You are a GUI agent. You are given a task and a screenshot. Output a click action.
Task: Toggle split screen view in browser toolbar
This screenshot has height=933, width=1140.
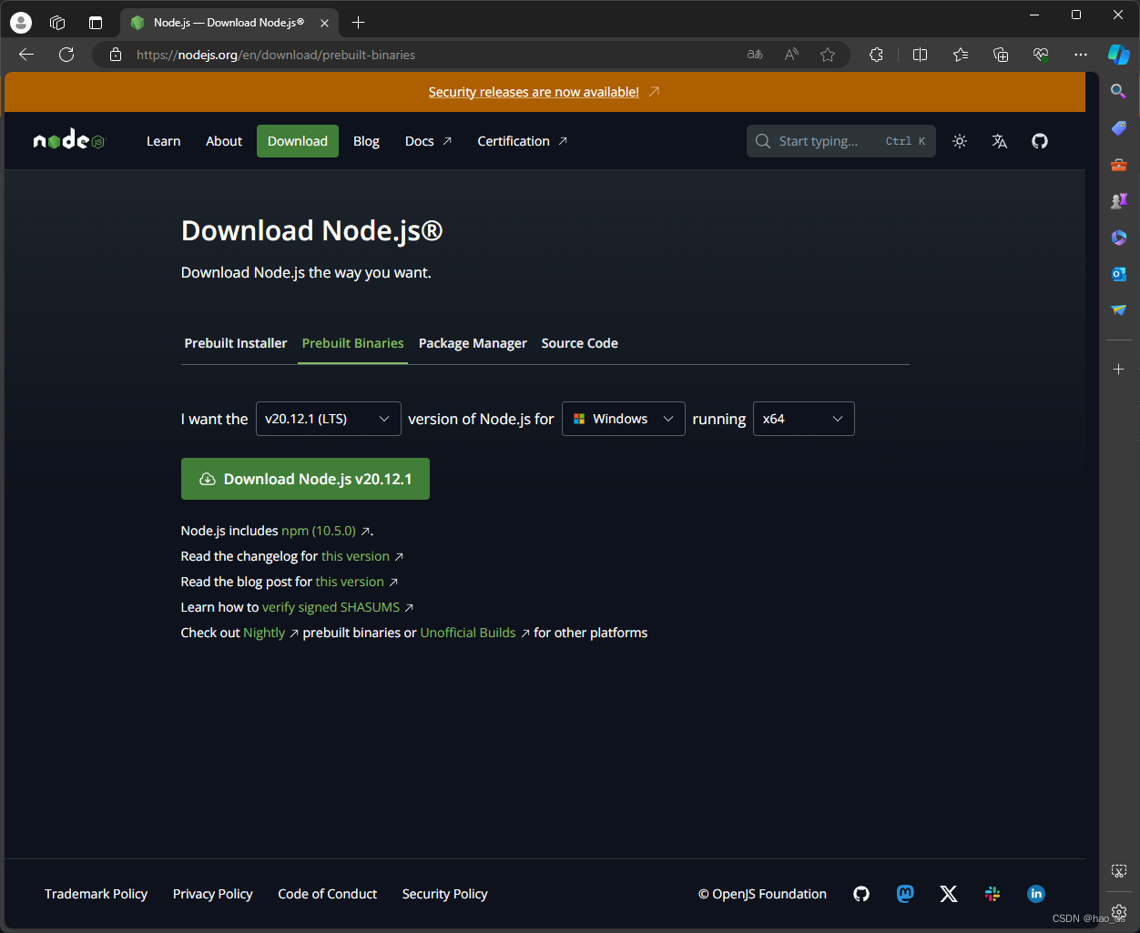(x=920, y=55)
